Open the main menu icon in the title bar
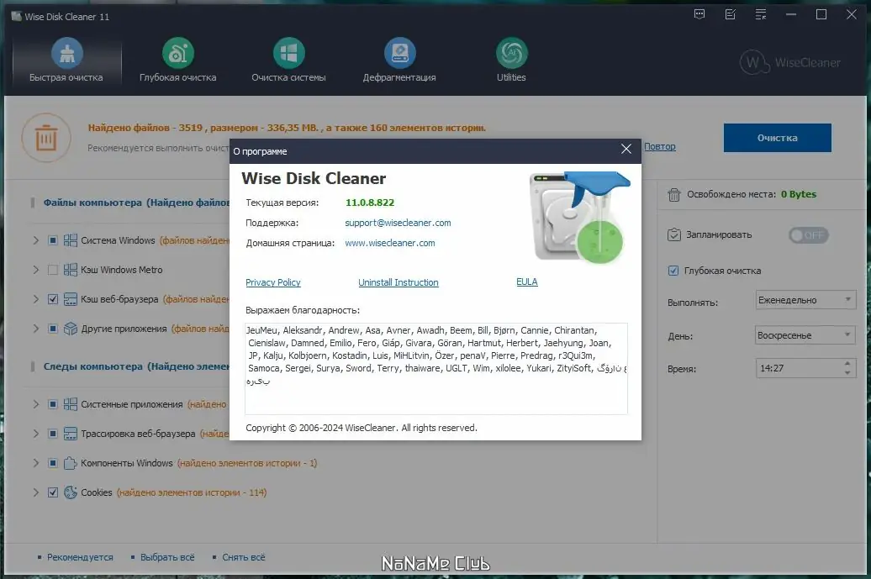871x579 pixels. tap(760, 14)
